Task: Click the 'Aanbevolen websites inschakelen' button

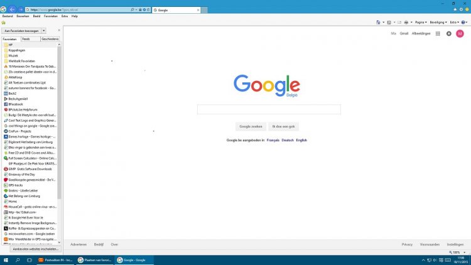Action: [x=31, y=249]
